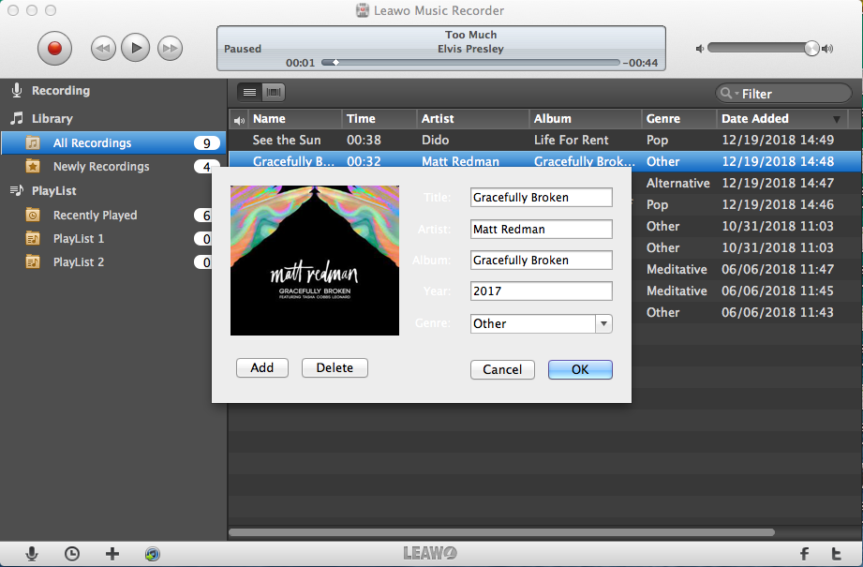Image resolution: width=863 pixels, height=567 pixels.
Task: Click the All Recordings folder icon
Action: pyautogui.click(x=33, y=143)
